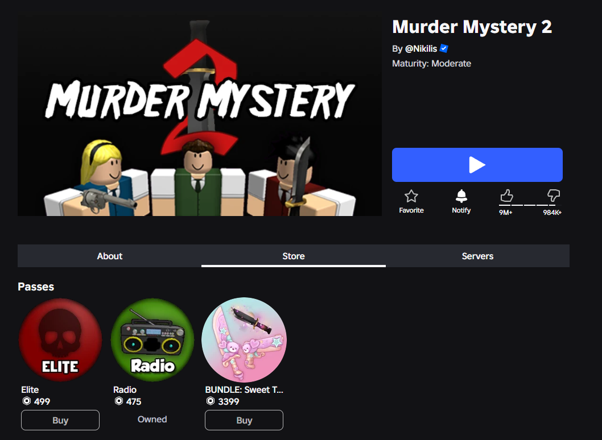
Task: Click the blue Play button
Action: 477,164
